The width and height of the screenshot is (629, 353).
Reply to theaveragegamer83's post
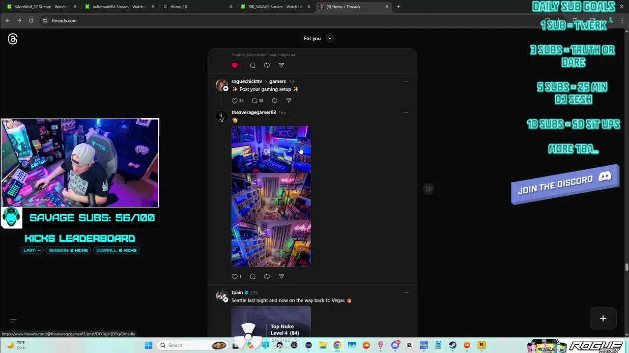(253, 277)
